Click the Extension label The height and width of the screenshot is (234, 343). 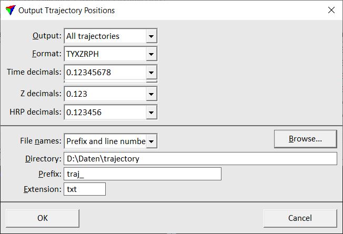tap(43, 189)
